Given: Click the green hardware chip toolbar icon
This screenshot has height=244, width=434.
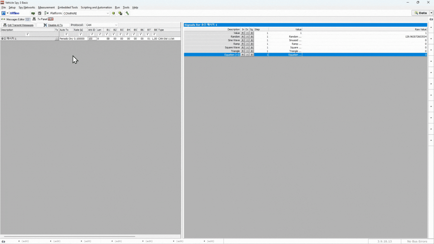Looking at the screenshot, I should click(33, 13).
